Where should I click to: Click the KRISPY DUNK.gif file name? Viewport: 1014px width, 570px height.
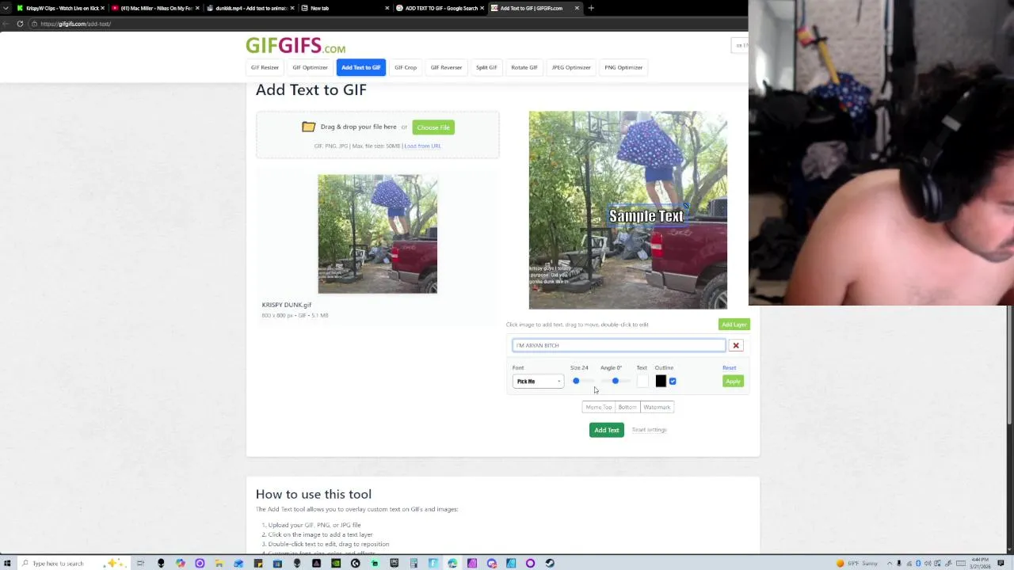pyautogui.click(x=287, y=305)
